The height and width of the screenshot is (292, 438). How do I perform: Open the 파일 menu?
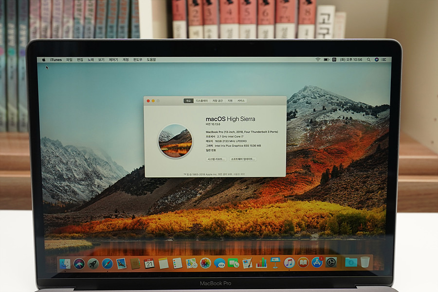click(69, 59)
